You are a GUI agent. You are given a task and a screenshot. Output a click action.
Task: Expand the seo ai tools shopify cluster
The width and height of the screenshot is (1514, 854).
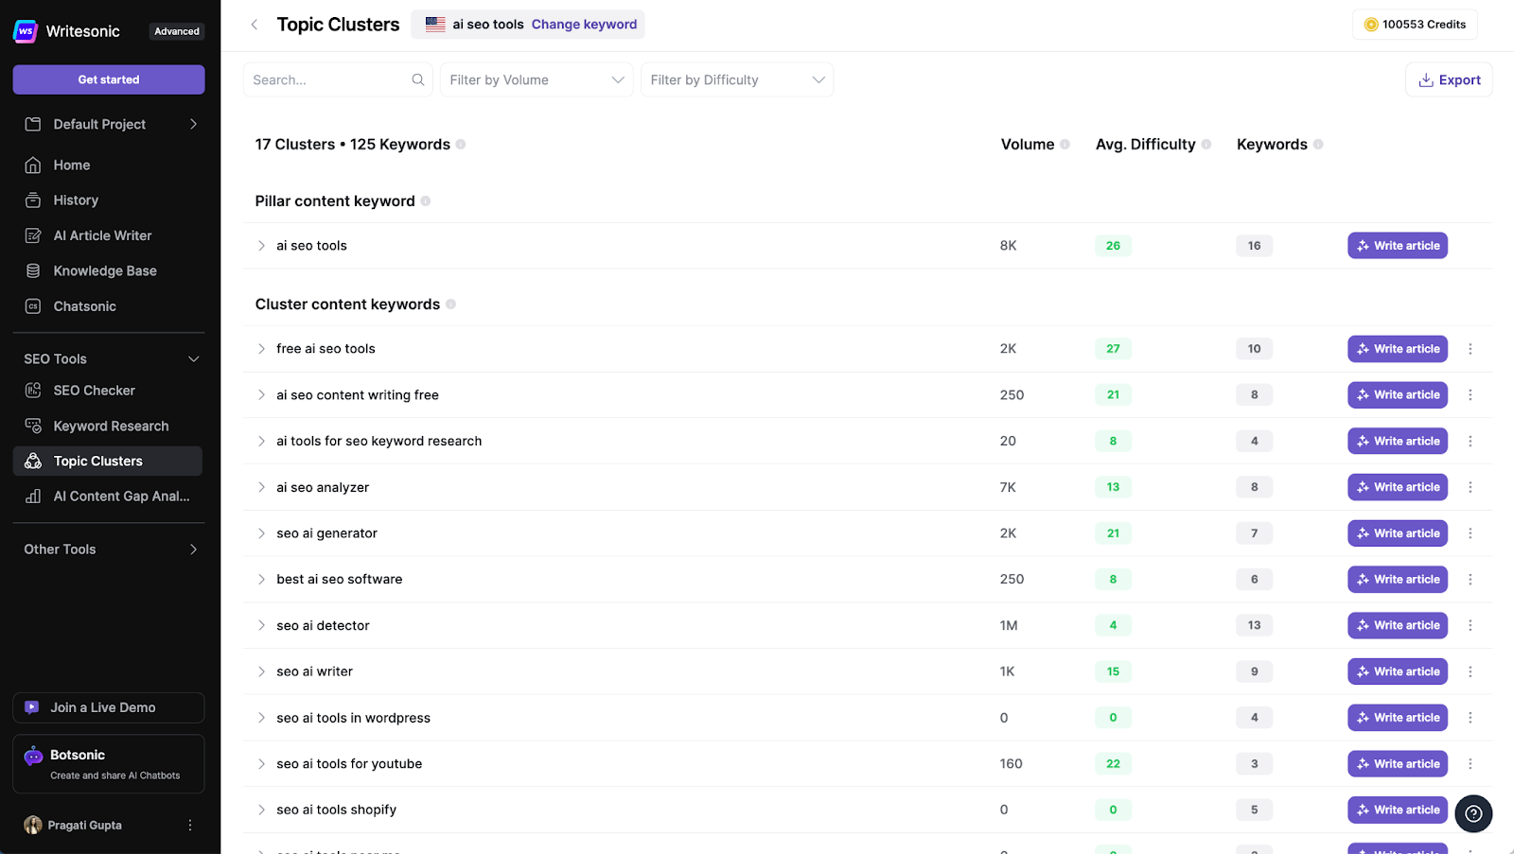[261, 810]
